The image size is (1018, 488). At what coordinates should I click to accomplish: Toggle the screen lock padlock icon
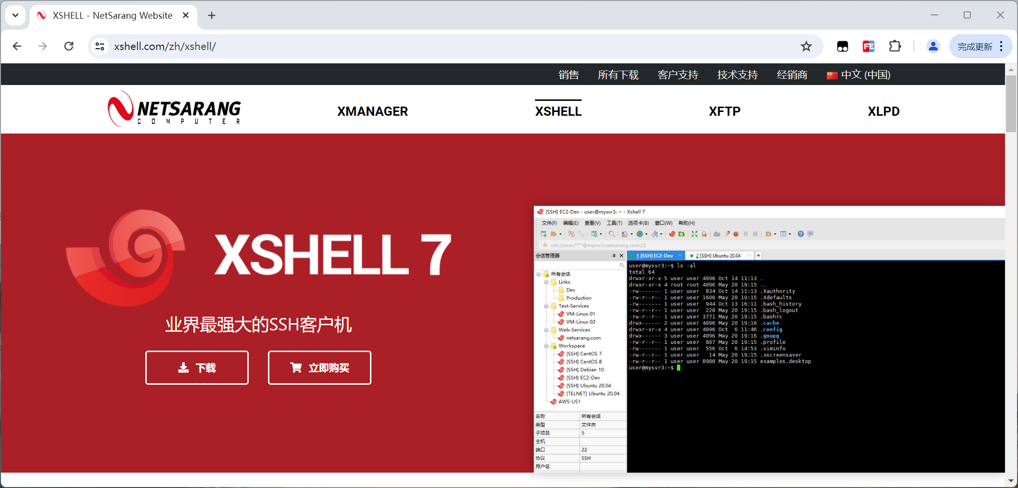pyautogui.click(x=704, y=234)
